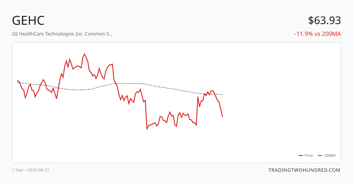This screenshot has width=353, height=185.
Task: Click the lowest point of the price line
Action: (x=147, y=129)
